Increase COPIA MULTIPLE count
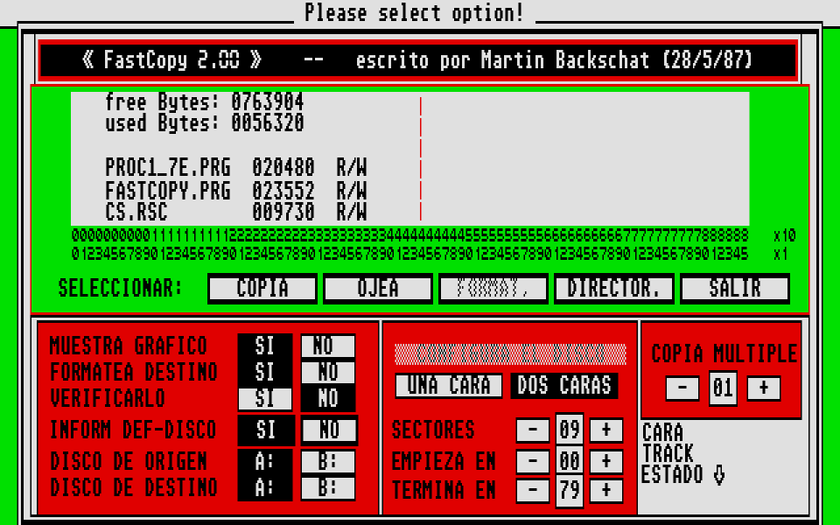 click(764, 388)
